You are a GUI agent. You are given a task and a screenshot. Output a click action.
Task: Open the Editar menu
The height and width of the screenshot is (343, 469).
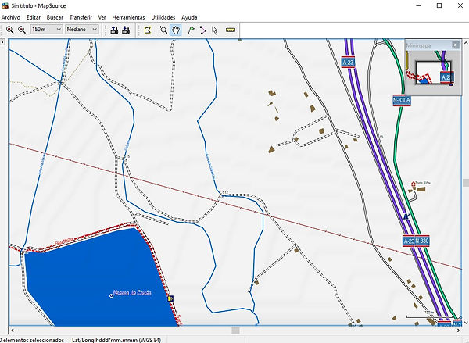34,17
